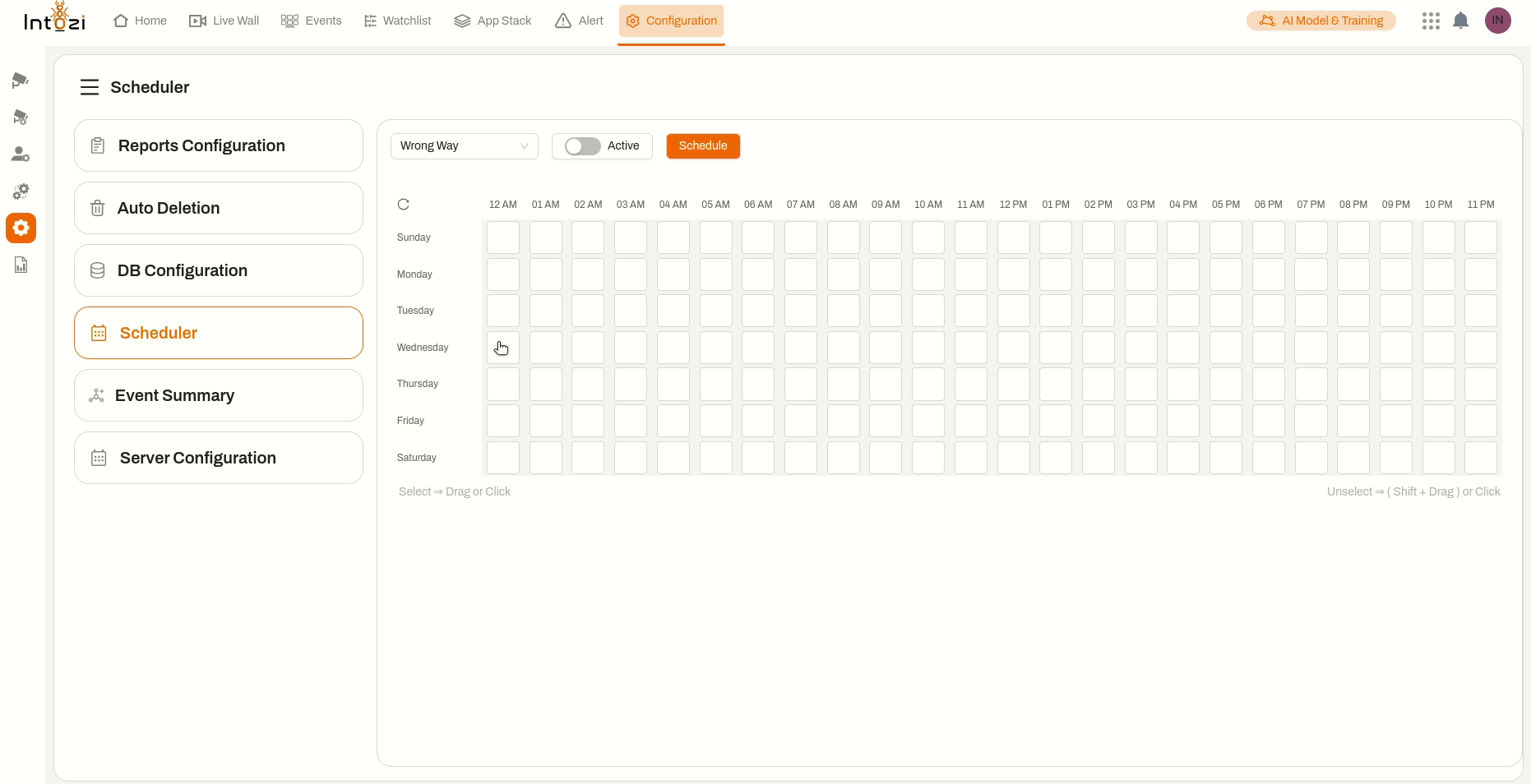Enable the Active toggle switch

coord(582,146)
